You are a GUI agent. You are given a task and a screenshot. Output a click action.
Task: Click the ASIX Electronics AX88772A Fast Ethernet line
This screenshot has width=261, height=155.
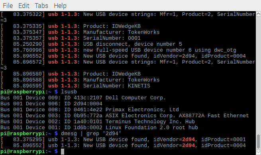(124, 116)
